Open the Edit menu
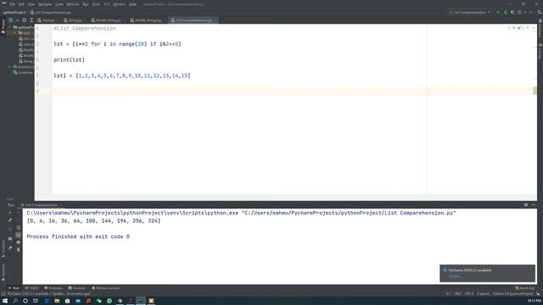Screen dimensions: 543x305 tap(21, 4)
